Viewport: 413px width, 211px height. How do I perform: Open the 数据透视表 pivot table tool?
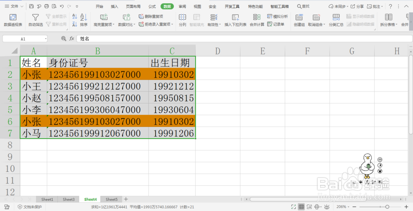click(x=13, y=20)
